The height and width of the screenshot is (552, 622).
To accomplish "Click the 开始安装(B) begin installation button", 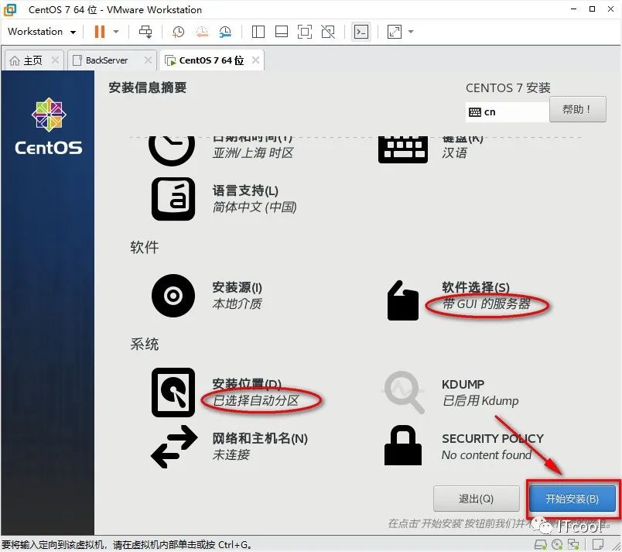I will 572,499.
